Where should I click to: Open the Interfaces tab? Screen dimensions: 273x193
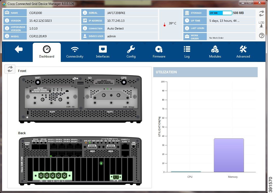103,52
